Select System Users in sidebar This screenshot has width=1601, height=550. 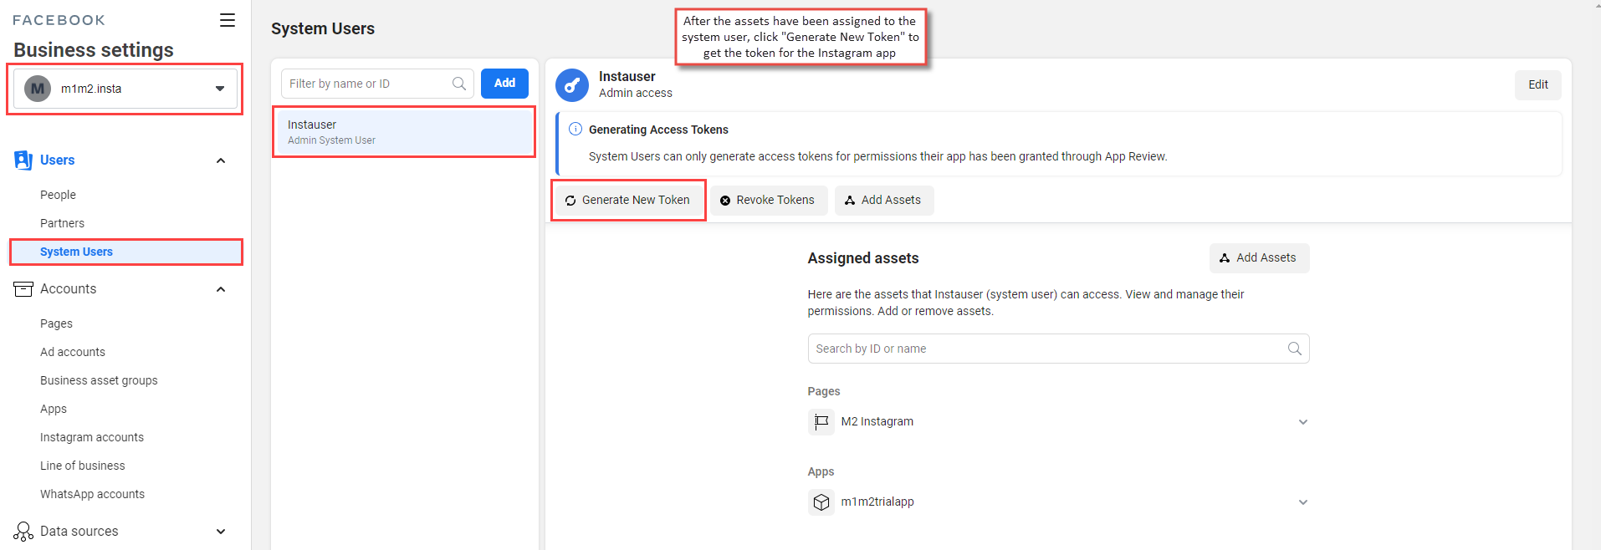[x=126, y=252]
